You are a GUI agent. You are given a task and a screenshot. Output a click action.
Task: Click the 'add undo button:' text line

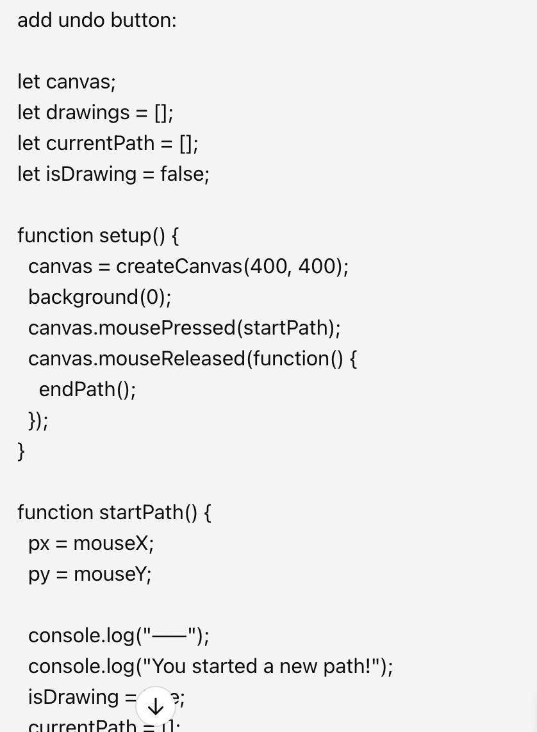point(97,21)
